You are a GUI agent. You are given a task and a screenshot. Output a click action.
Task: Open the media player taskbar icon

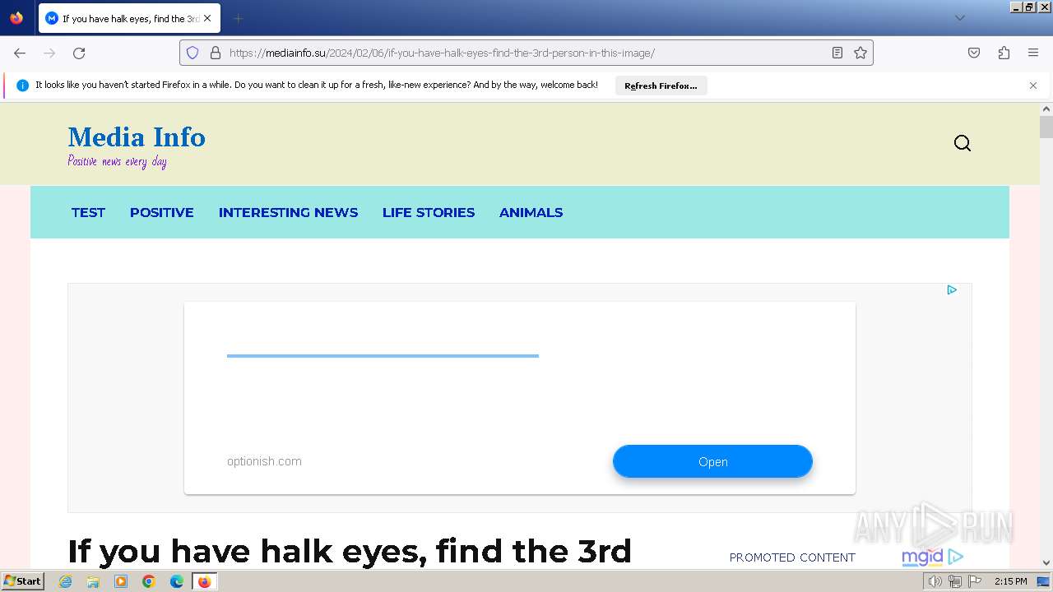[121, 581]
